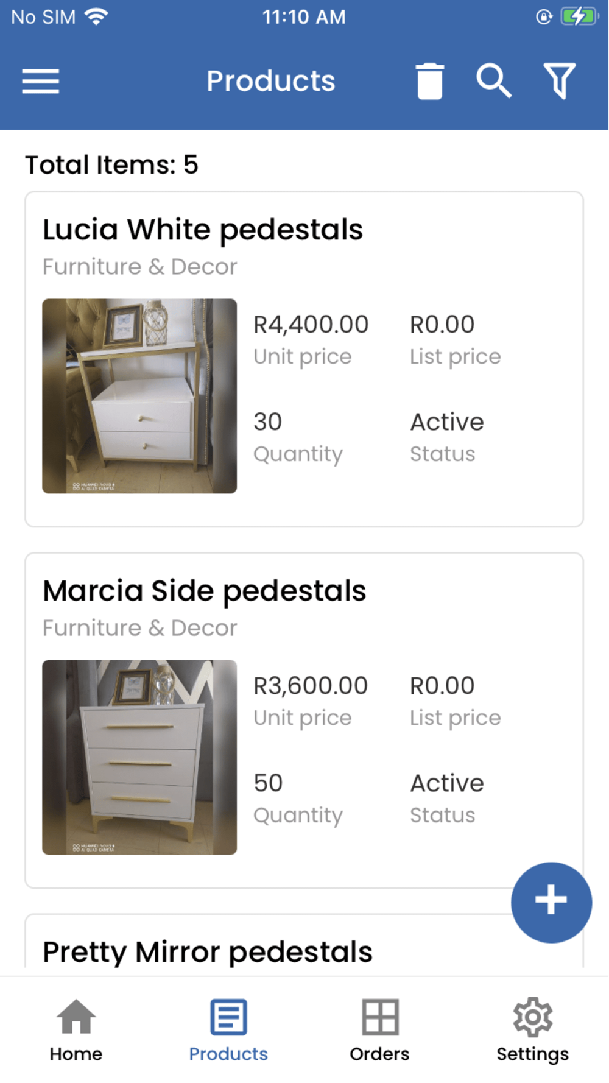Screen dimensions: 609x1083
Task: Tap the Total Items: 5 label
Action: (111, 165)
